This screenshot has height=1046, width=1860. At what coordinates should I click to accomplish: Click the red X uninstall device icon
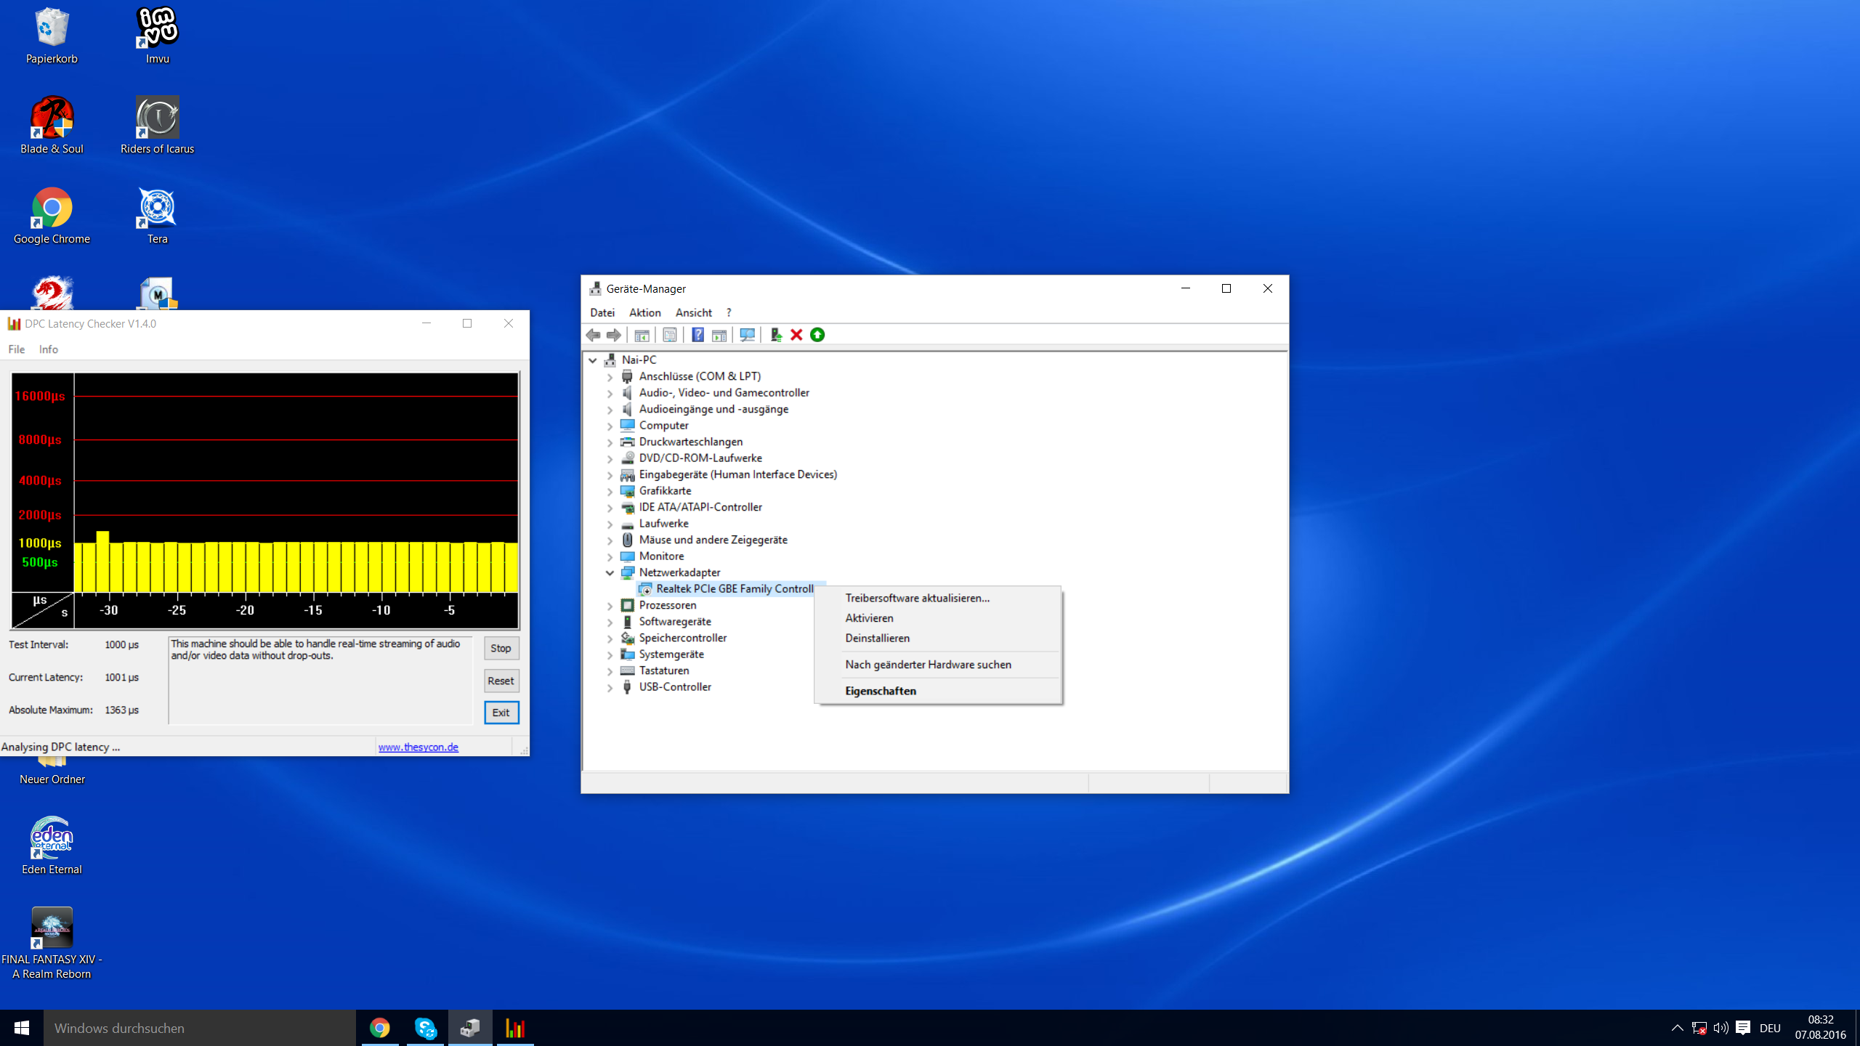pos(796,335)
